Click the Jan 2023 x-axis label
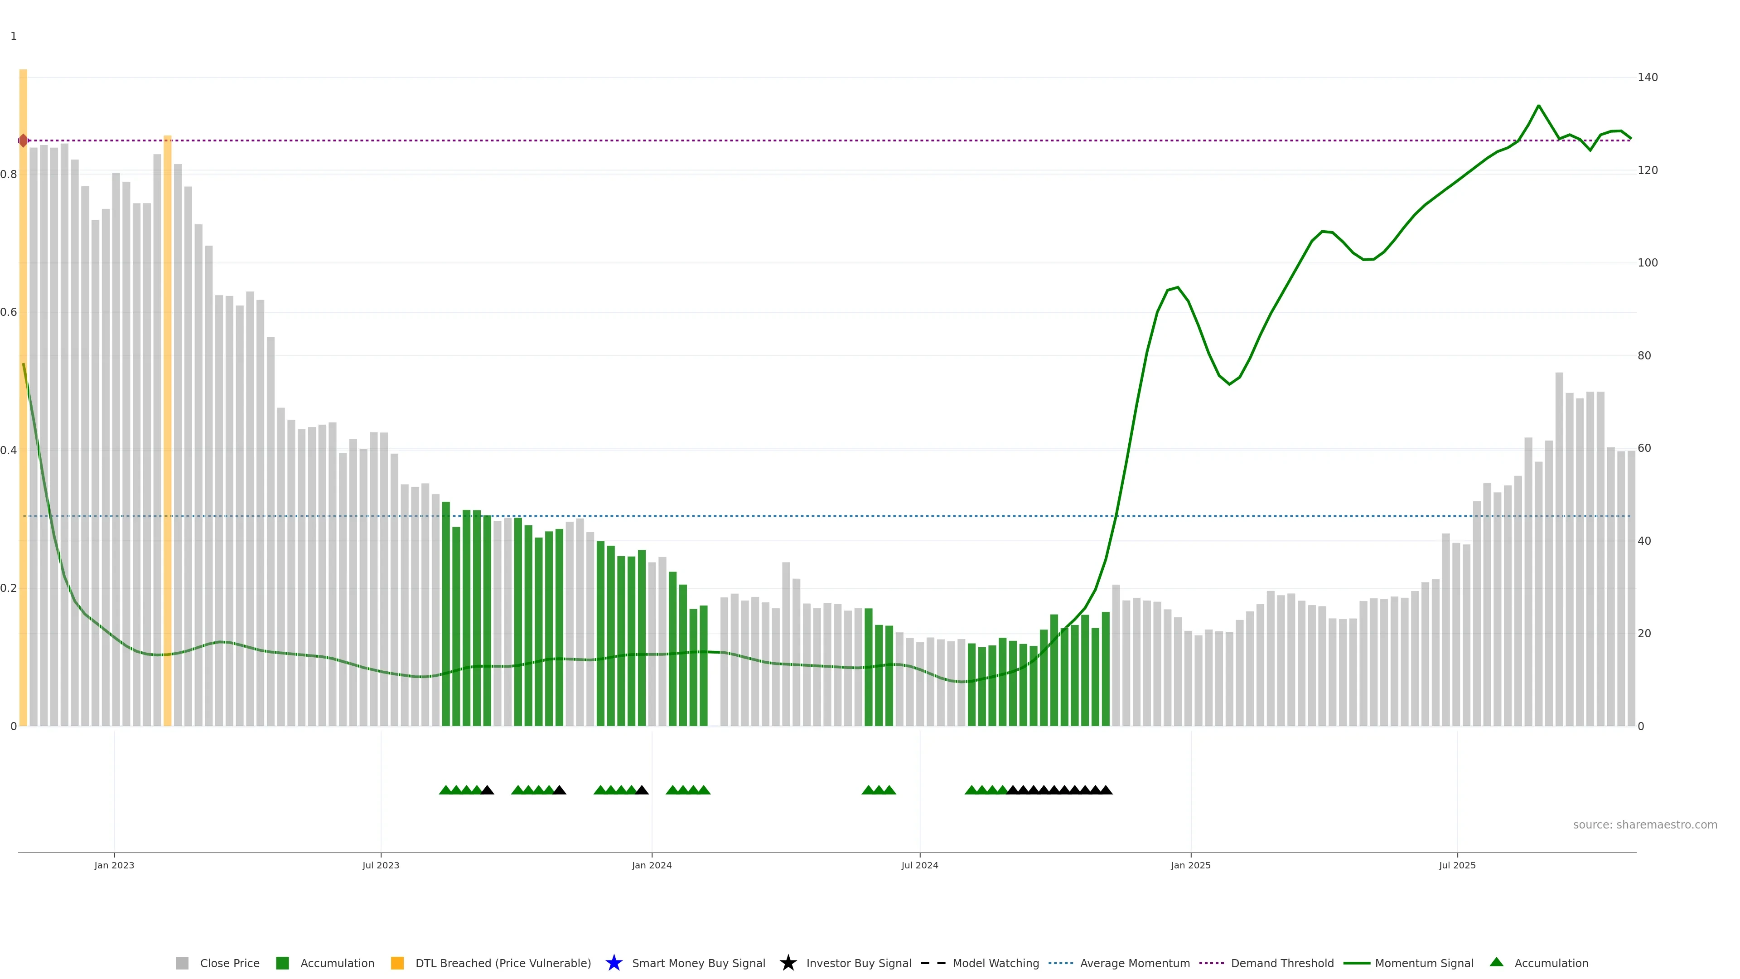 point(114,865)
